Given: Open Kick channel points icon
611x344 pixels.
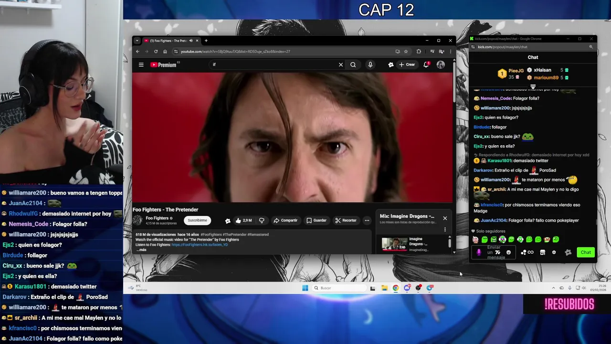Looking at the screenshot, I should (x=527, y=252).
